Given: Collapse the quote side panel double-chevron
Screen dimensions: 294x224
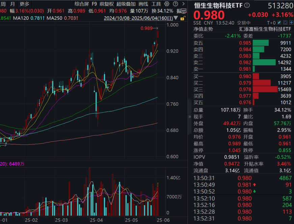Looking at the screenshot, I should tap(190, 117).
